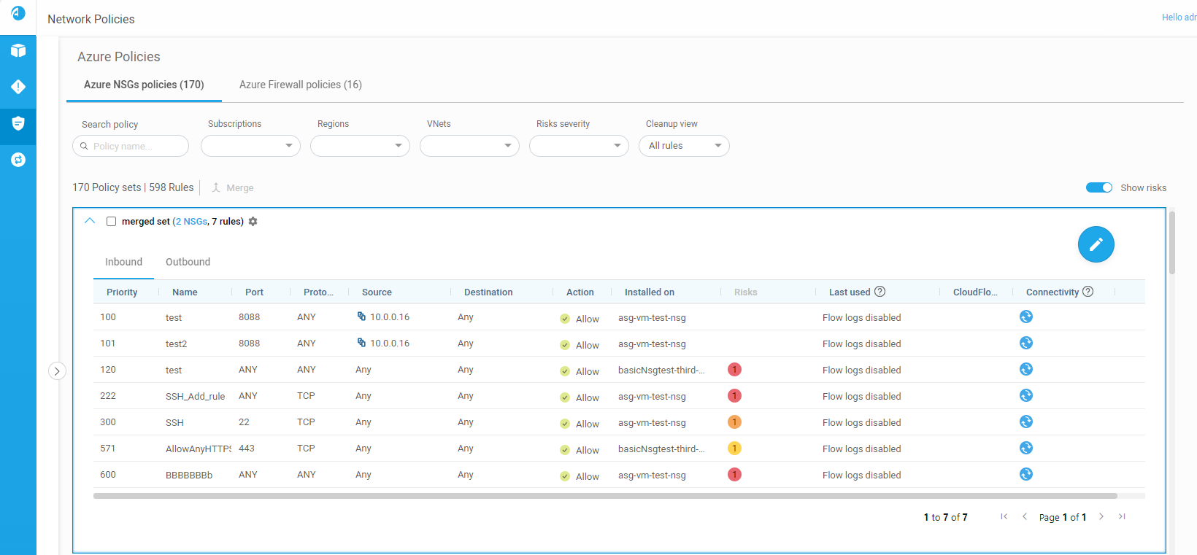This screenshot has width=1197, height=555.
Task: Click the gear icon next to merged set
Action: click(253, 222)
